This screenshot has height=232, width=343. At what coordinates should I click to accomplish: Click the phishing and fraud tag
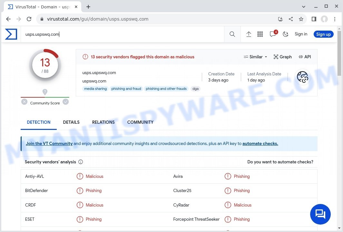126,89
